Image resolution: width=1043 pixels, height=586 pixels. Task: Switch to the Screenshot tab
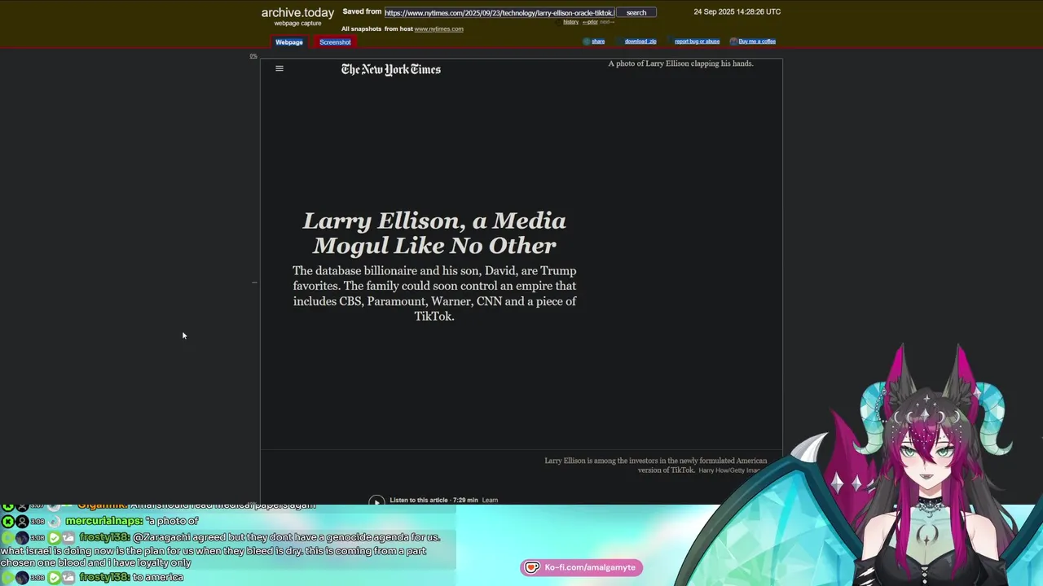pyautogui.click(x=335, y=42)
